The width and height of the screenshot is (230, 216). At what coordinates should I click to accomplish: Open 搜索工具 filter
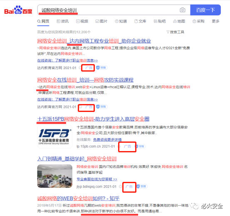175,32
